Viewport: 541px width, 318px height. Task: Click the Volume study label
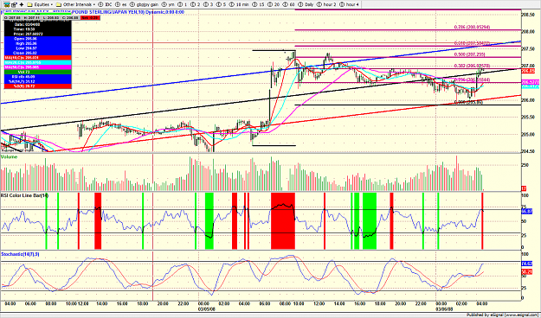point(9,157)
